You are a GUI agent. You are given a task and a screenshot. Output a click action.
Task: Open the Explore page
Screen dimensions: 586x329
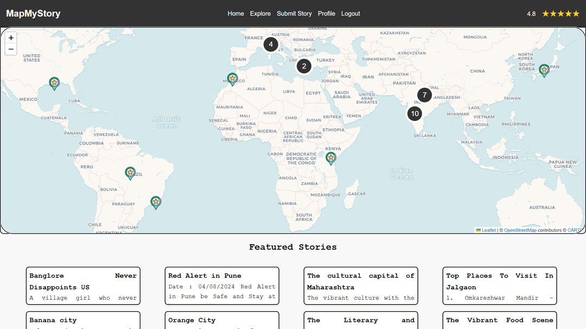[260, 14]
